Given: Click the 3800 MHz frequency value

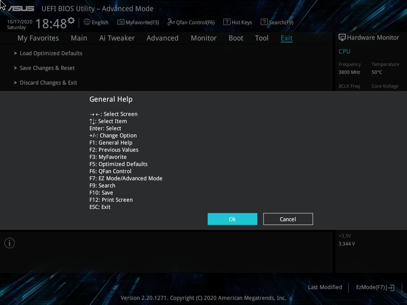Looking at the screenshot, I should pos(349,72).
